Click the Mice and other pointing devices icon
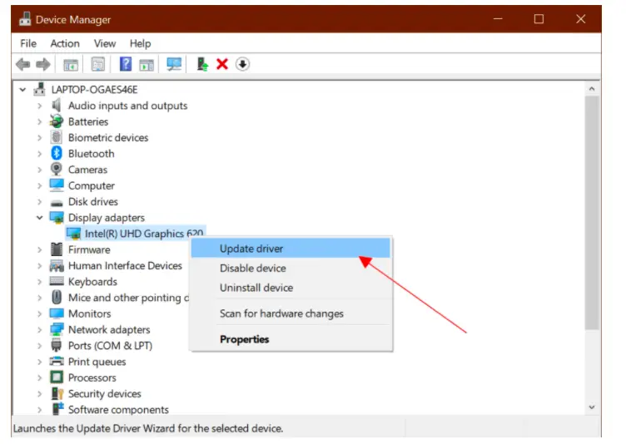The width and height of the screenshot is (626, 444). coord(57,297)
